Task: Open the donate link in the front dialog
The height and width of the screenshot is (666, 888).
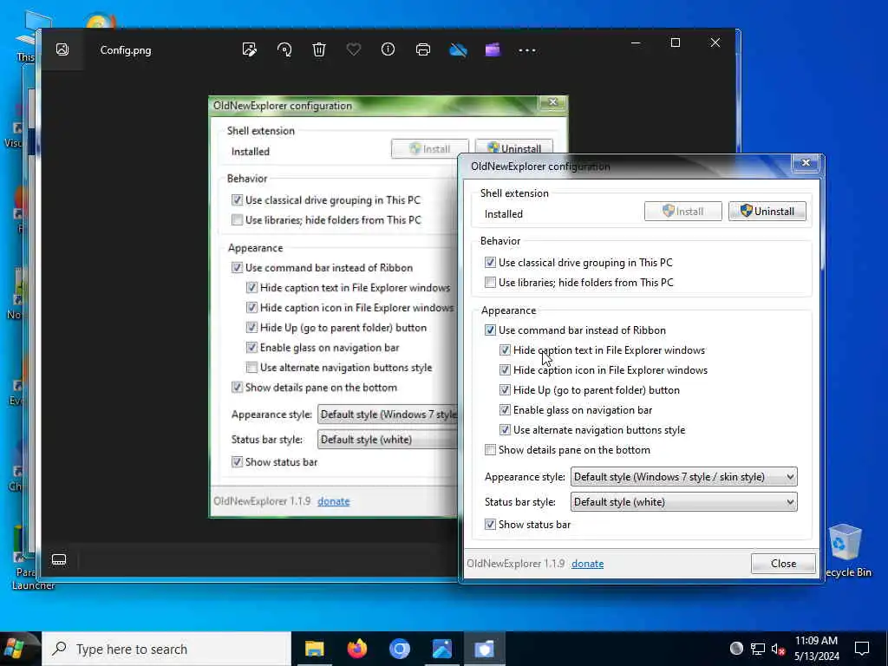Action: pos(587,564)
